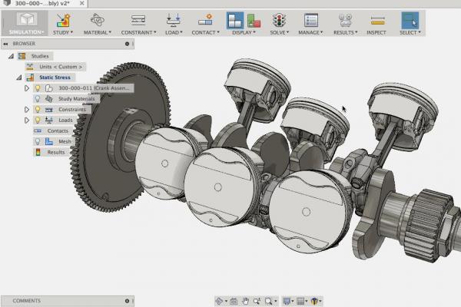The height and width of the screenshot is (307, 461).
Task: Click the Study toolbar icon
Action: click(x=63, y=20)
